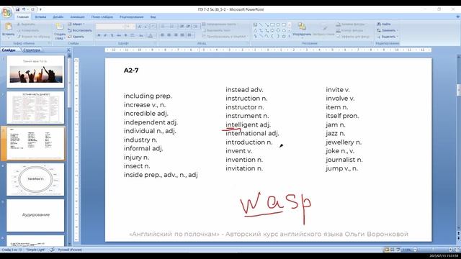
Task: Select the Аудирование slide thumbnail
Action: [x=35, y=215]
